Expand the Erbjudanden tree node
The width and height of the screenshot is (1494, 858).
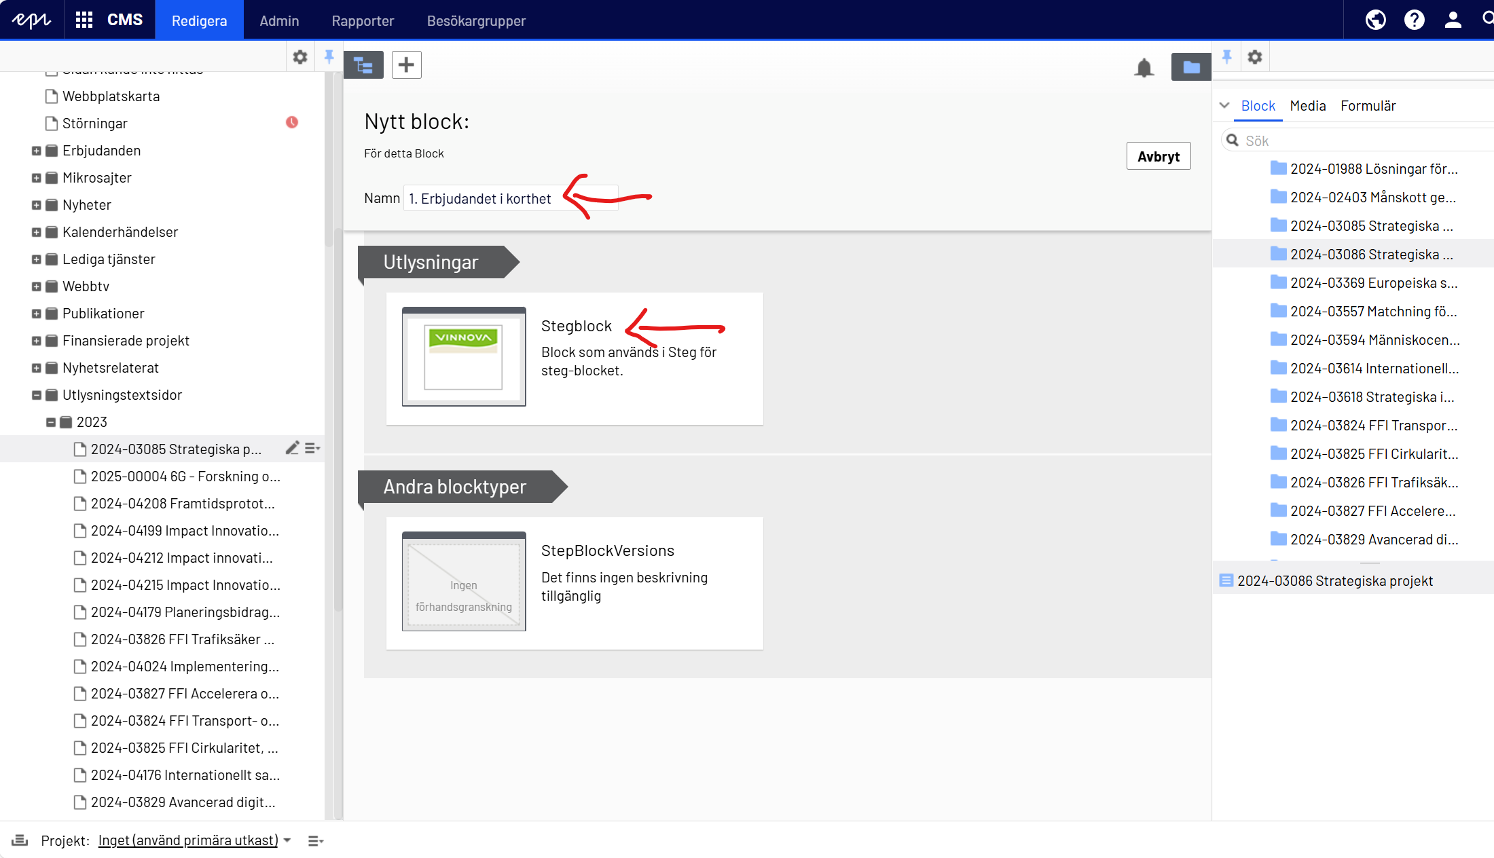tap(37, 151)
